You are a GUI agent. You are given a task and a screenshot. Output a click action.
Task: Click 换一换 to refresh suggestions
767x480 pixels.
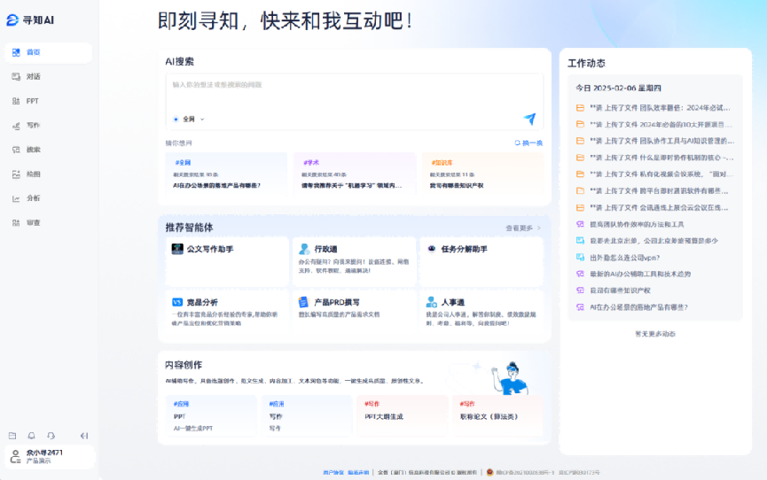click(528, 143)
